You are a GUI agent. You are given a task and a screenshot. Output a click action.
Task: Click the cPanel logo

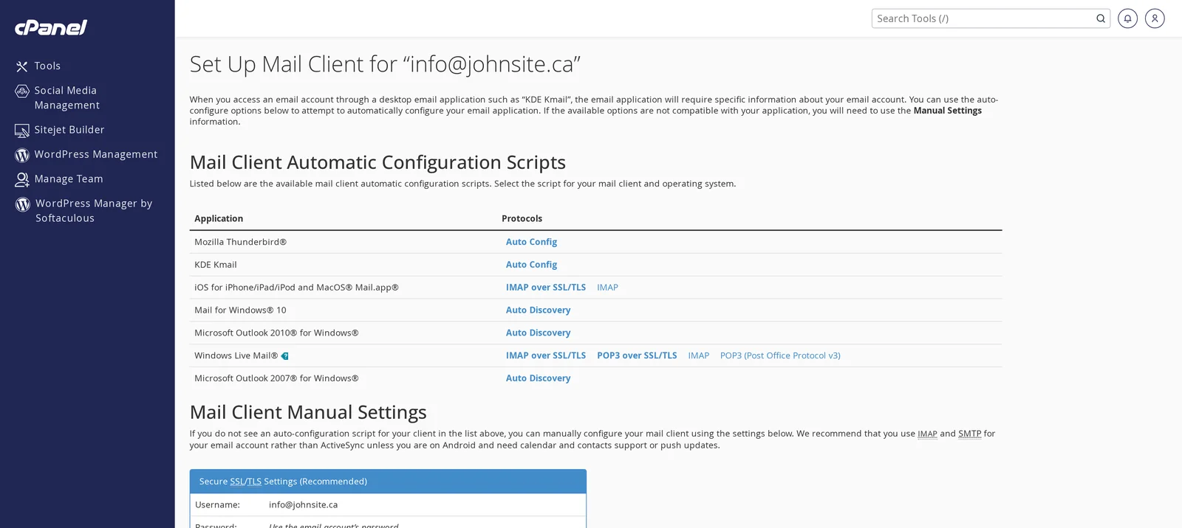tap(51, 27)
